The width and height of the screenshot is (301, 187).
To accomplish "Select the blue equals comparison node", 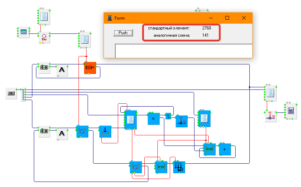I will pos(153,118).
